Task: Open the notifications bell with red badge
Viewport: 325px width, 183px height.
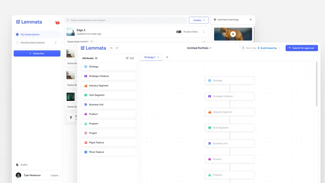Action: [57, 22]
